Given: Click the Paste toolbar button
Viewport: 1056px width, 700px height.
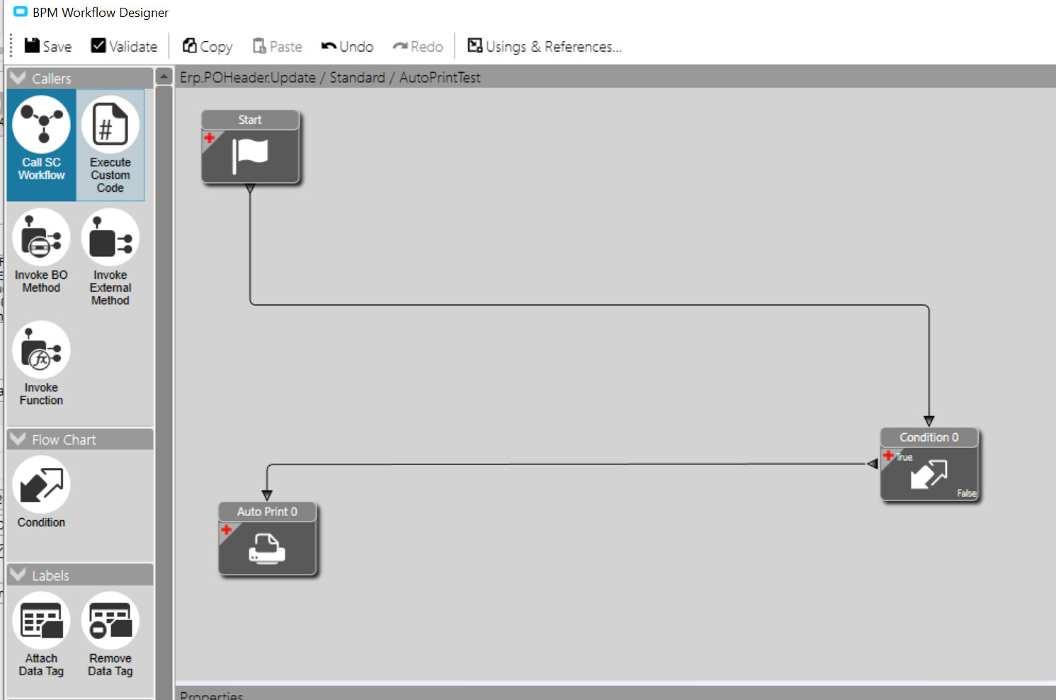Looking at the screenshot, I should 277,46.
